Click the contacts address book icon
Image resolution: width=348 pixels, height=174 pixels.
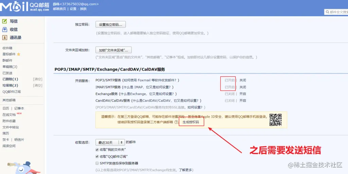4,38
